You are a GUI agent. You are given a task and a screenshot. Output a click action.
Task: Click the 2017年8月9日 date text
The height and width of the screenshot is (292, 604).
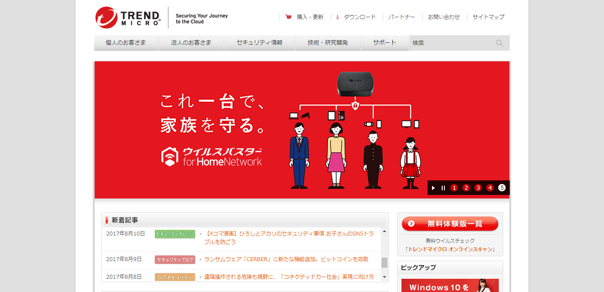click(124, 259)
